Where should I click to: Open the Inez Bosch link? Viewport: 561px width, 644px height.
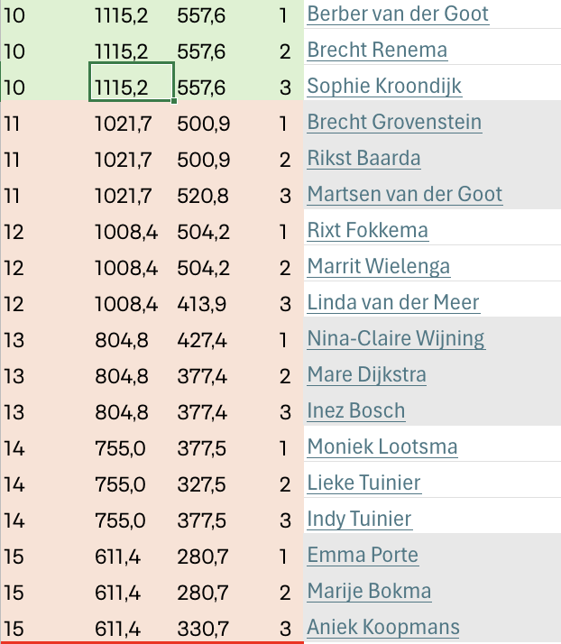356,411
